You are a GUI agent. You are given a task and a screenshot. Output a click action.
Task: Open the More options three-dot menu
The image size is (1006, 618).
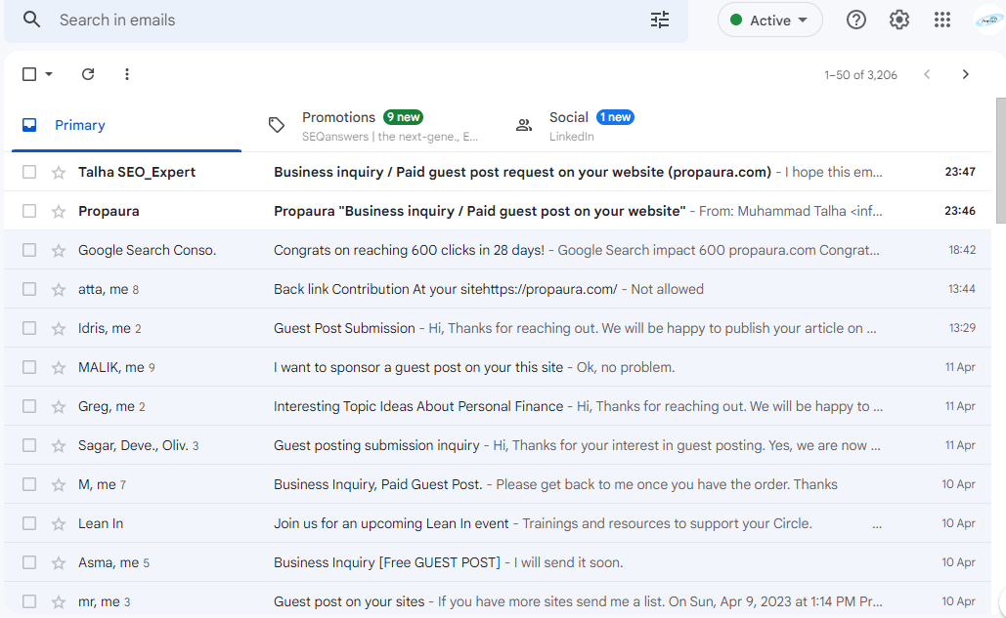126,74
